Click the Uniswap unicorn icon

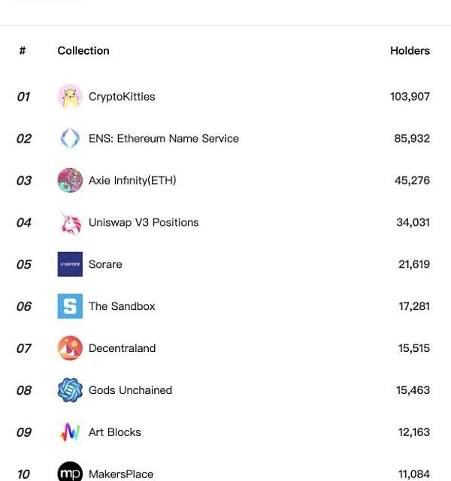click(x=70, y=223)
